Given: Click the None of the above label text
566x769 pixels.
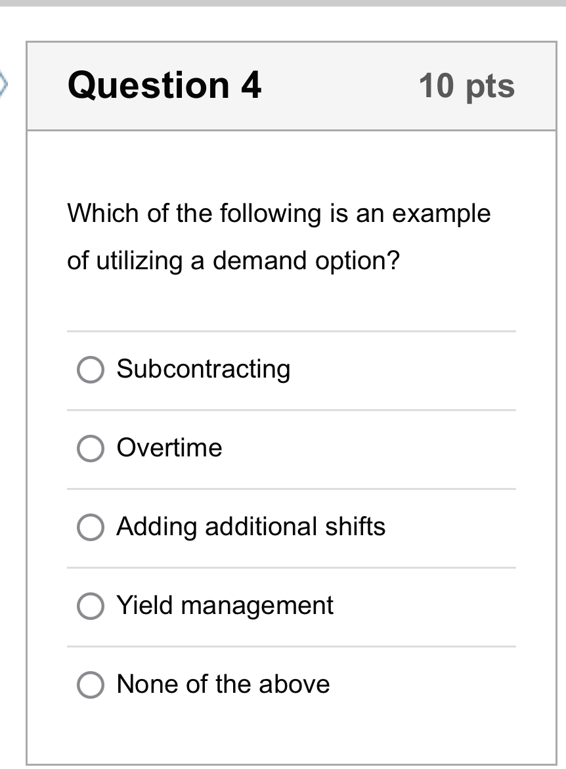Looking at the screenshot, I should click(x=223, y=684).
